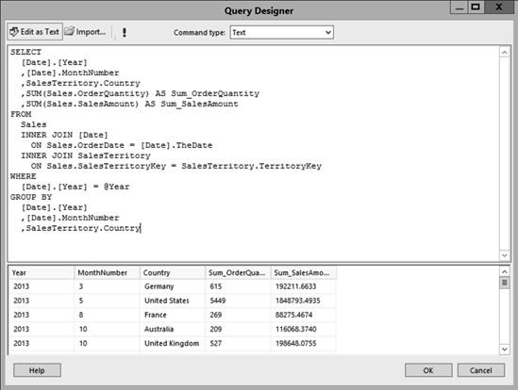
Task: Click the FROM keyword in query
Action: click(x=21, y=114)
